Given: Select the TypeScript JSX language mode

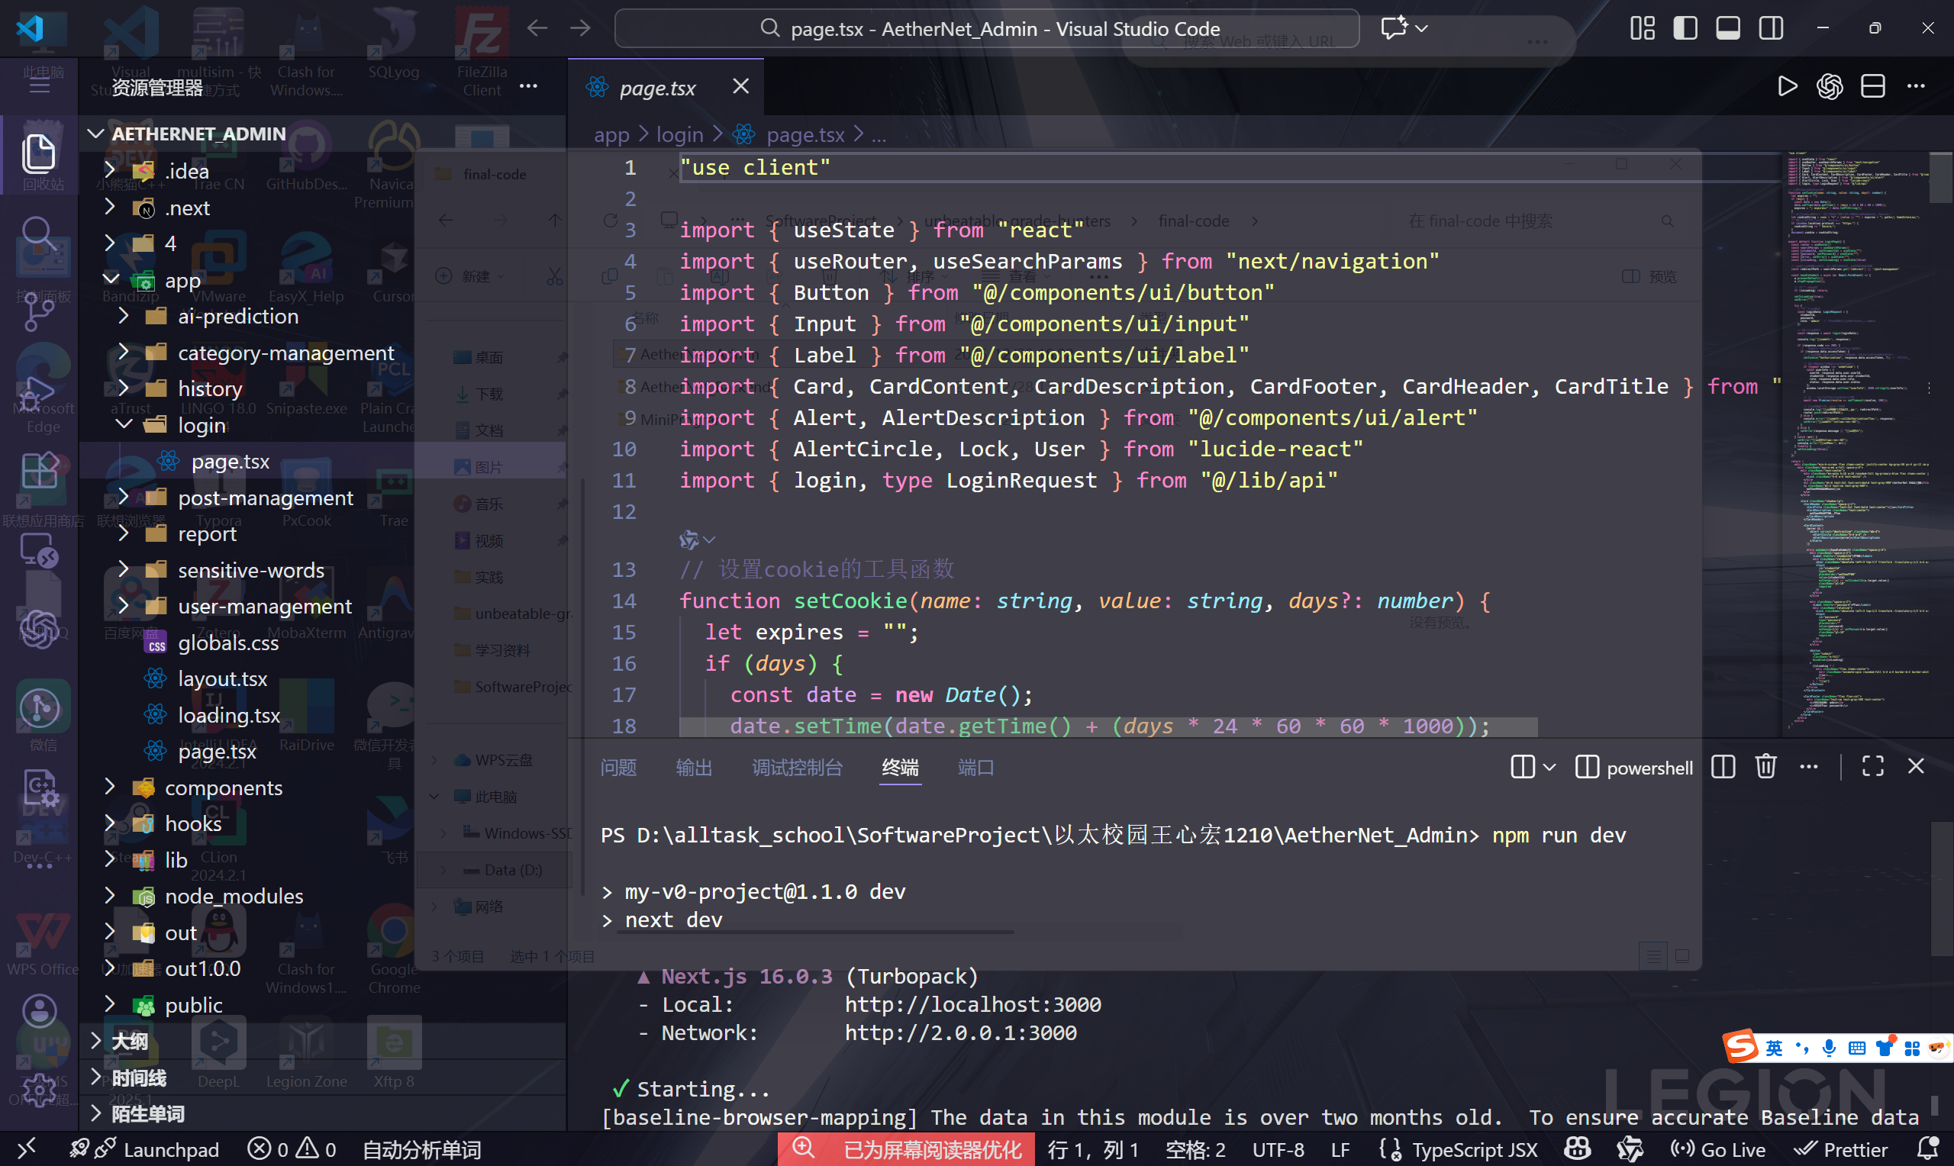Looking at the screenshot, I should (1474, 1149).
